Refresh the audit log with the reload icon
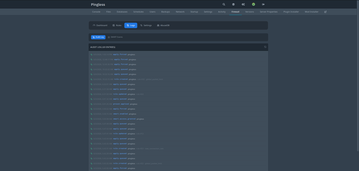The height and width of the screenshot is (171, 359). 265,47
